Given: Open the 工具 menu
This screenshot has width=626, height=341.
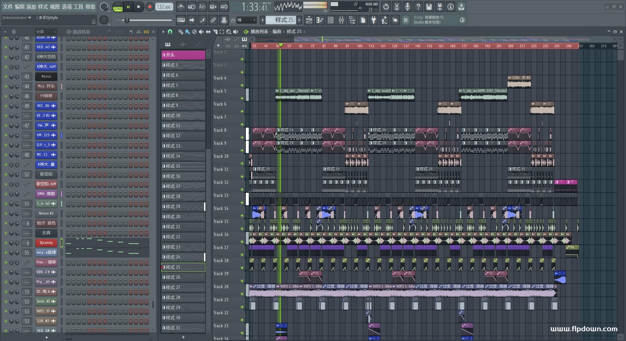Looking at the screenshot, I should pyautogui.click(x=79, y=7).
